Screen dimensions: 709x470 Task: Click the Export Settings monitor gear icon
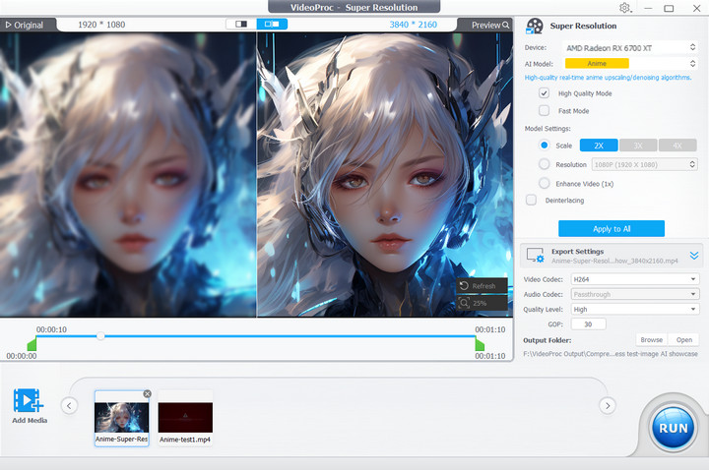click(535, 255)
